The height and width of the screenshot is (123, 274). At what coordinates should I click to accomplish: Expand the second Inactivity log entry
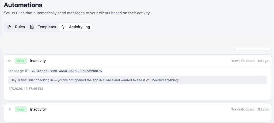(9, 109)
